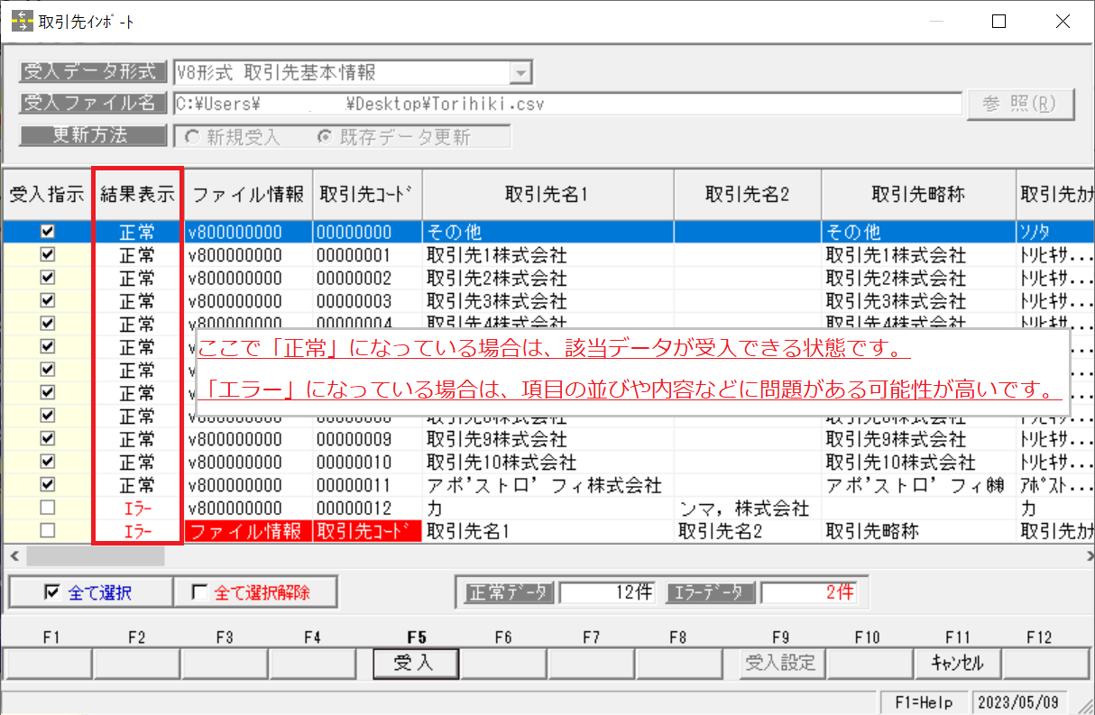The height and width of the screenshot is (715, 1095).
Task: Click the 取引先インポート window title icon
Action: [23, 23]
